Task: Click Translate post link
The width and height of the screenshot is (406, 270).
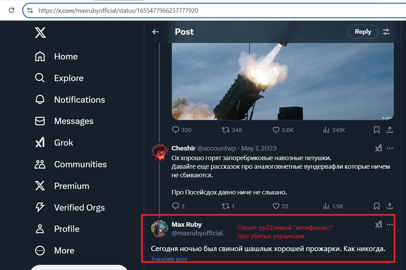Action: 169,259
